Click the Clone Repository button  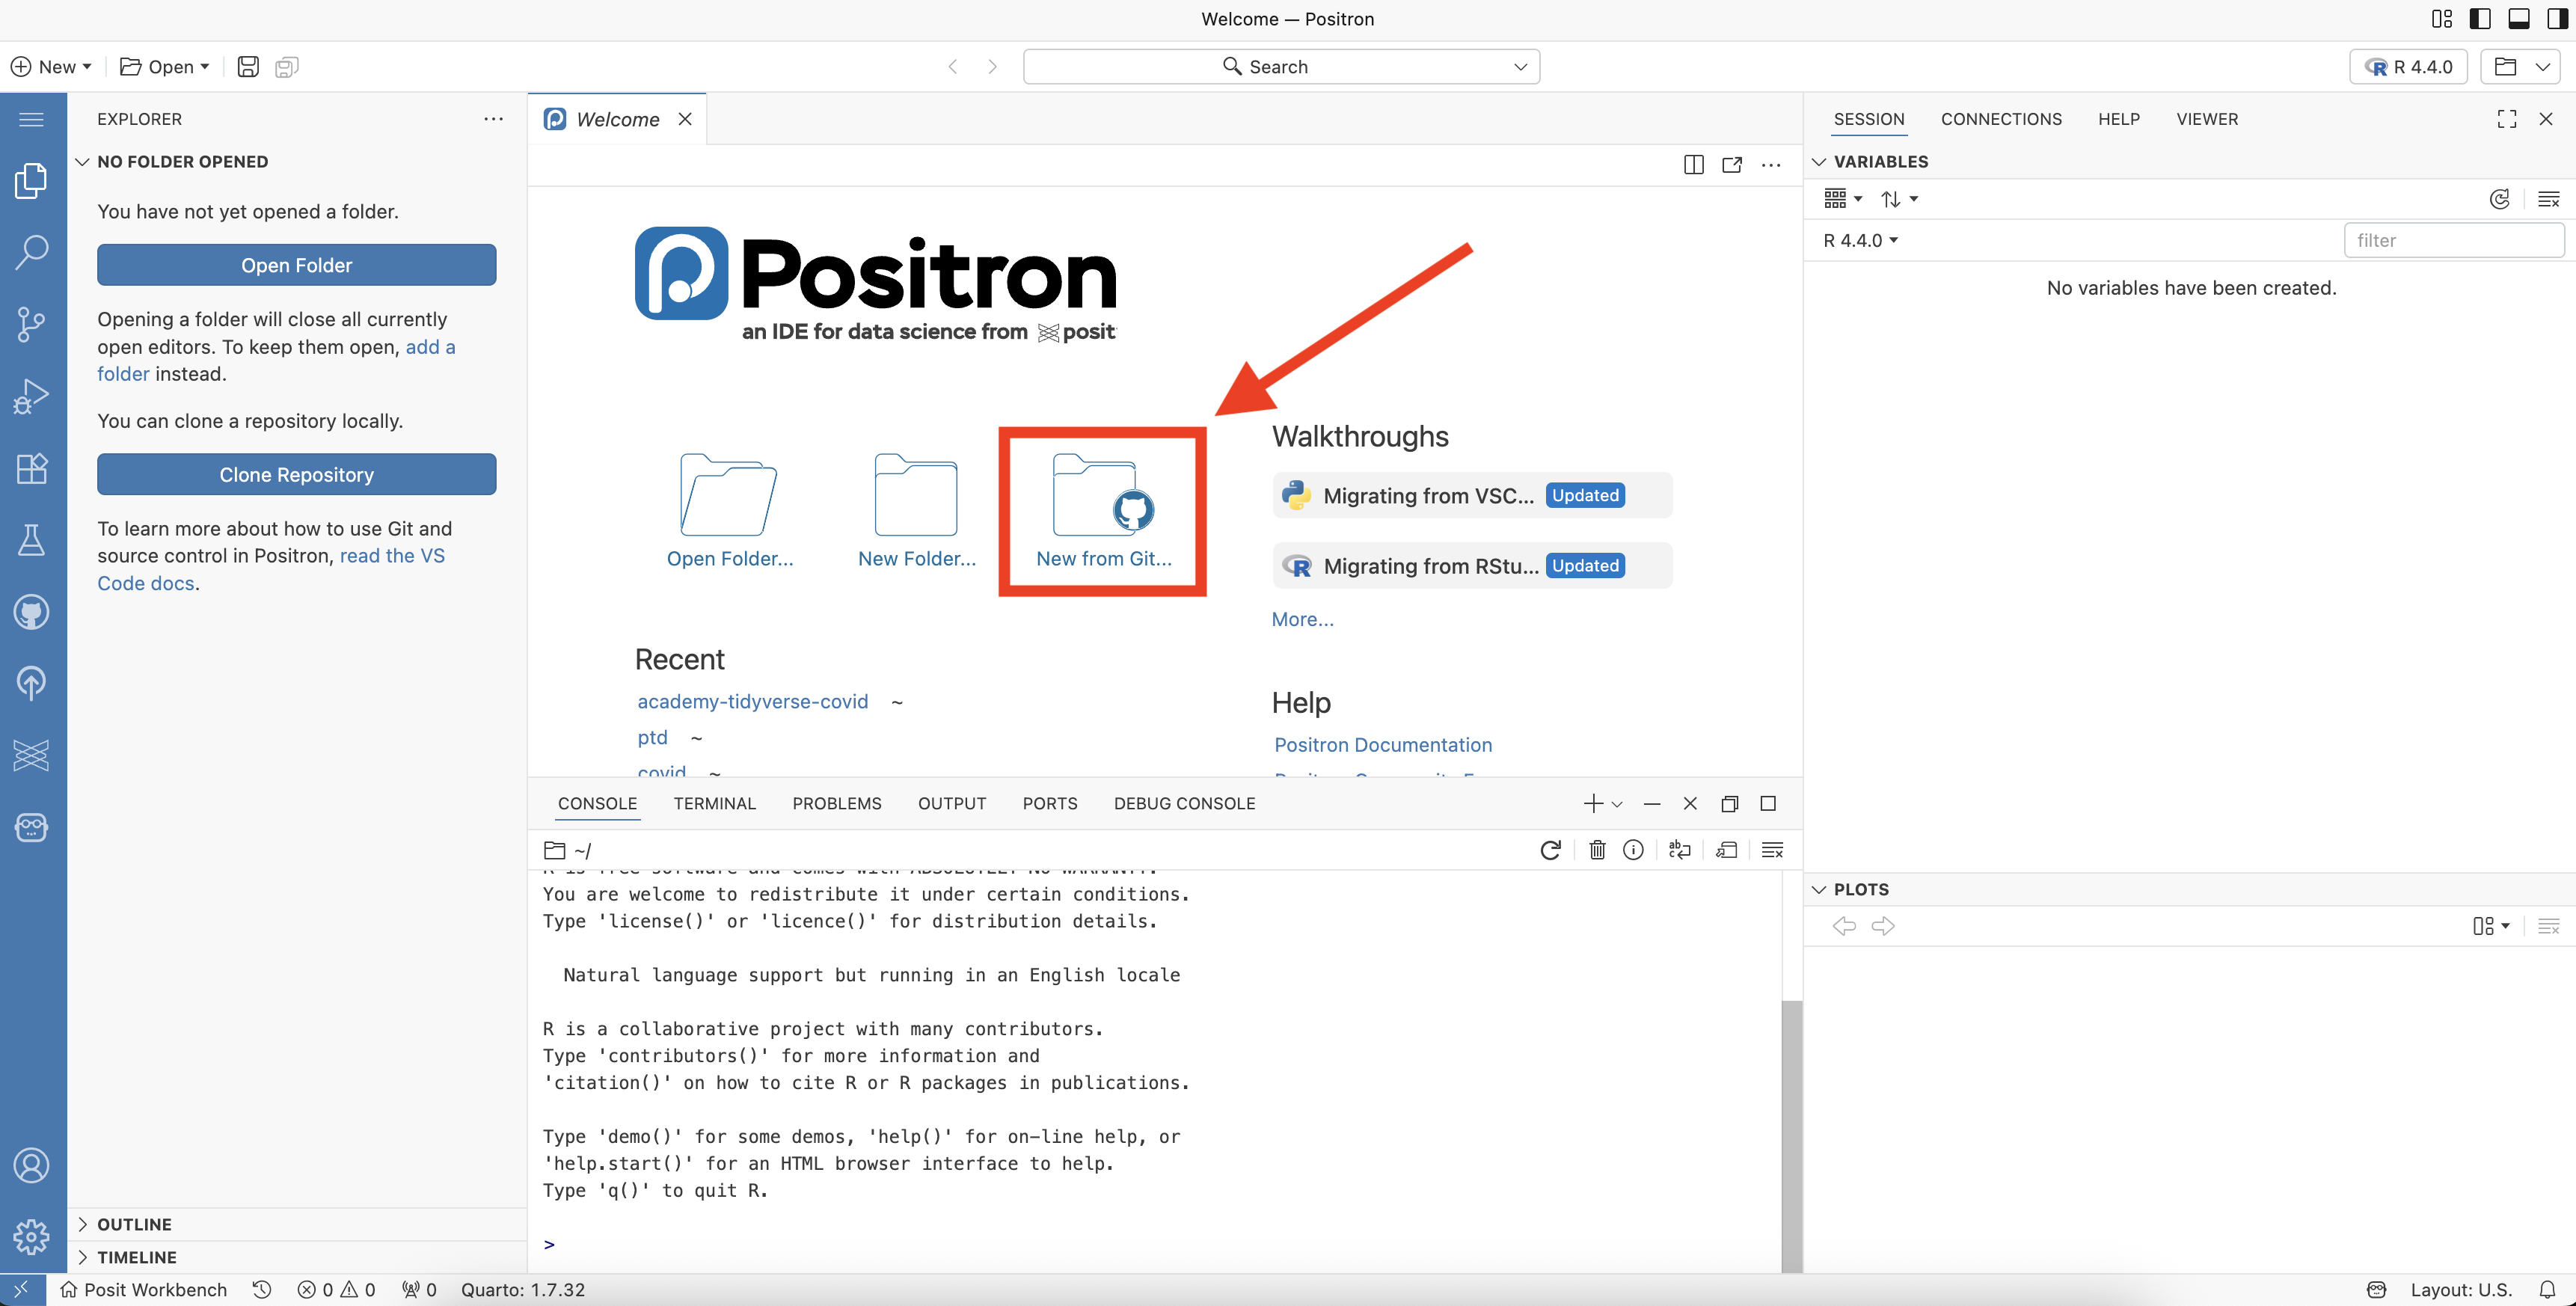[296, 474]
